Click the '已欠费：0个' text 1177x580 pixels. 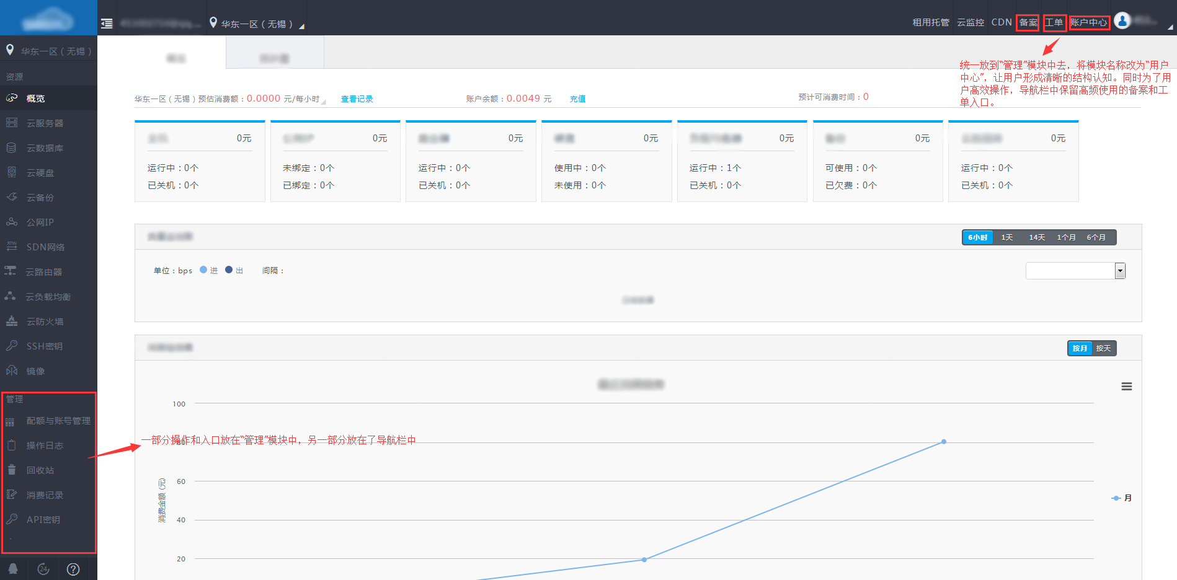click(851, 185)
